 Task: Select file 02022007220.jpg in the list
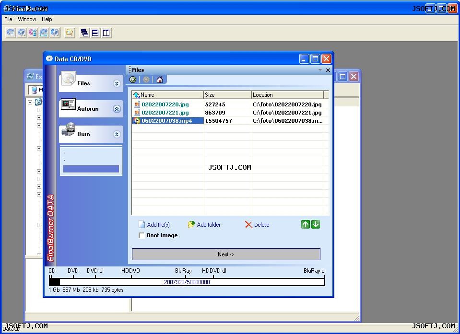click(x=165, y=104)
